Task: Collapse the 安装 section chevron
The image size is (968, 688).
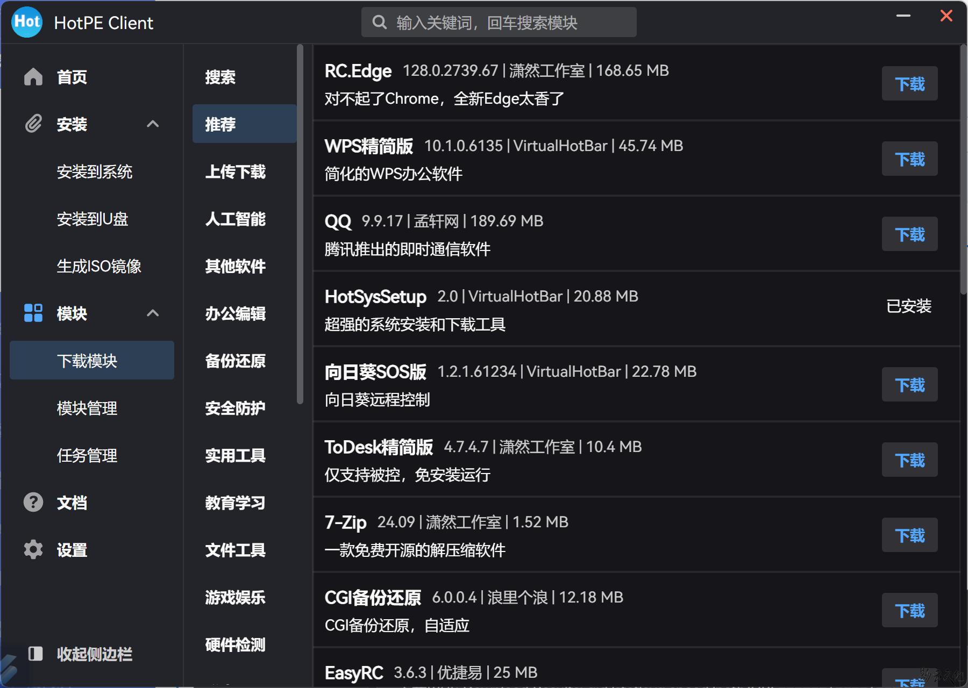Action: pos(153,124)
